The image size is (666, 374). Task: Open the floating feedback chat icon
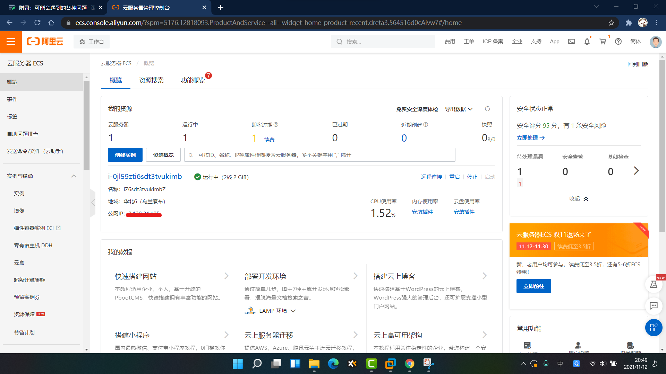pos(654,306)
